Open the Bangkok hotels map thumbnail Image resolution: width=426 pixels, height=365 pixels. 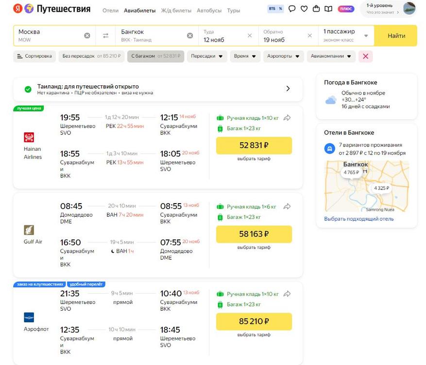point(367,186)
